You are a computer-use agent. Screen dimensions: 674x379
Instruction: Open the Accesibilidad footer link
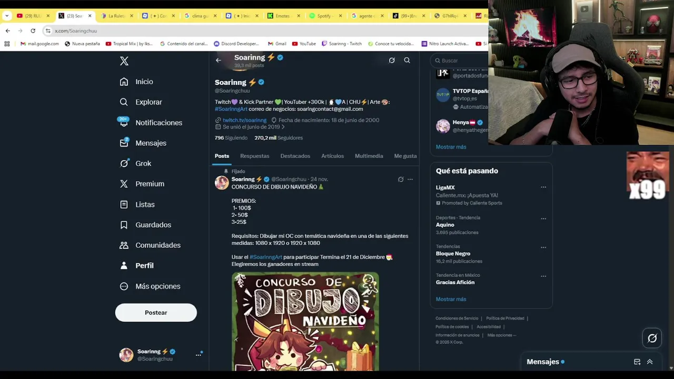(x=489, y=327)
